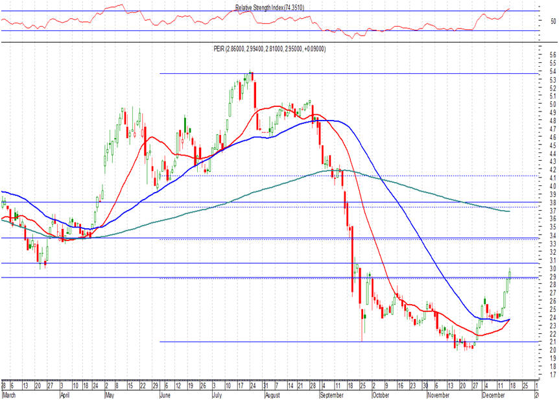Click the 5.6 label atop the price axis
Screen dimensions: 559x400
(534, 56)
